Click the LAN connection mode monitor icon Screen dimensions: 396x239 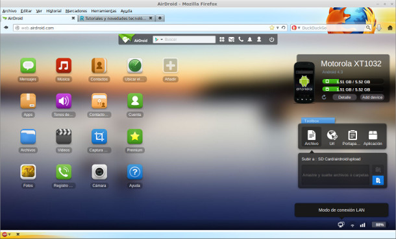(341, 225)
